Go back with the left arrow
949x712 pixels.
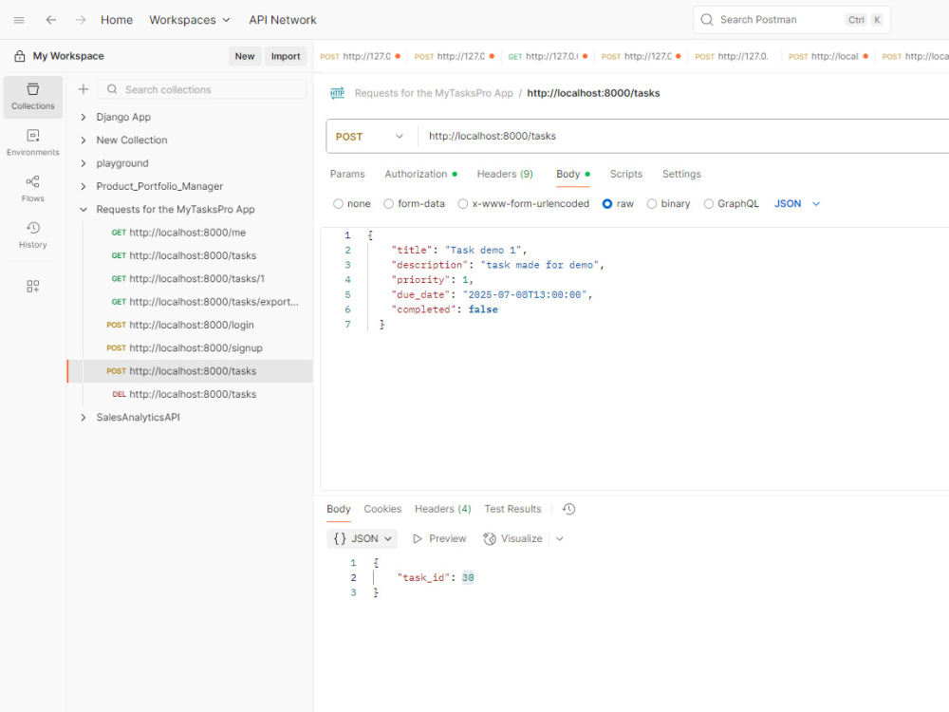click(x=51, y=20)
